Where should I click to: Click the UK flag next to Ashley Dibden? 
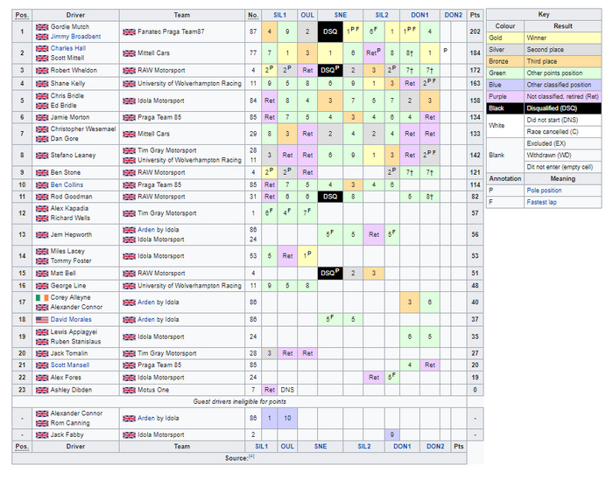(x=42, y=389)
